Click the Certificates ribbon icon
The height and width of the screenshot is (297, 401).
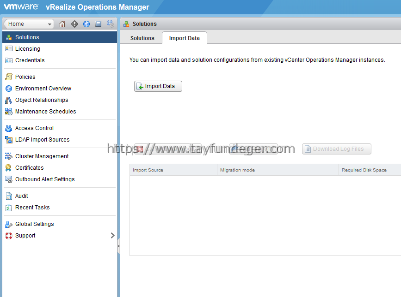[9, 168]
